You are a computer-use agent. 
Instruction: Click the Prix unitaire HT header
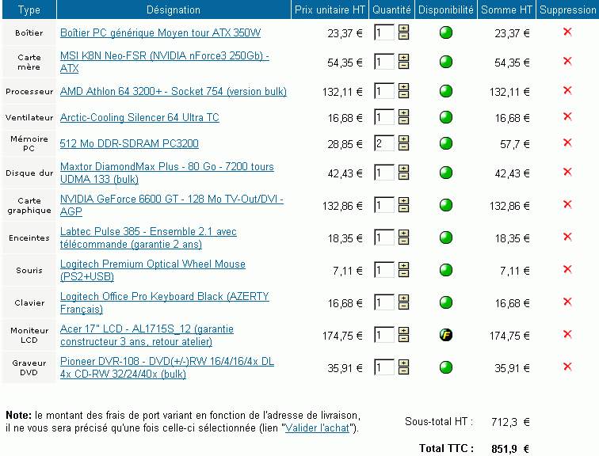[x=330, y=10]
